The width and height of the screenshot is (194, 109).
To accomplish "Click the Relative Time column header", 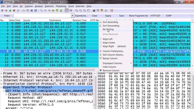I will pyautogui.click(x=79, y=20).
